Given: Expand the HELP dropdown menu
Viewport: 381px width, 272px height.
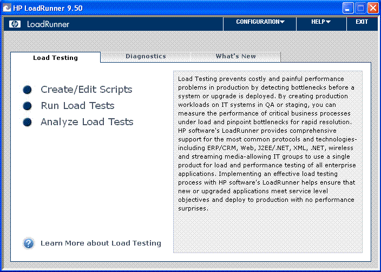Looking at the screenshot, I should tap(320, 22).
